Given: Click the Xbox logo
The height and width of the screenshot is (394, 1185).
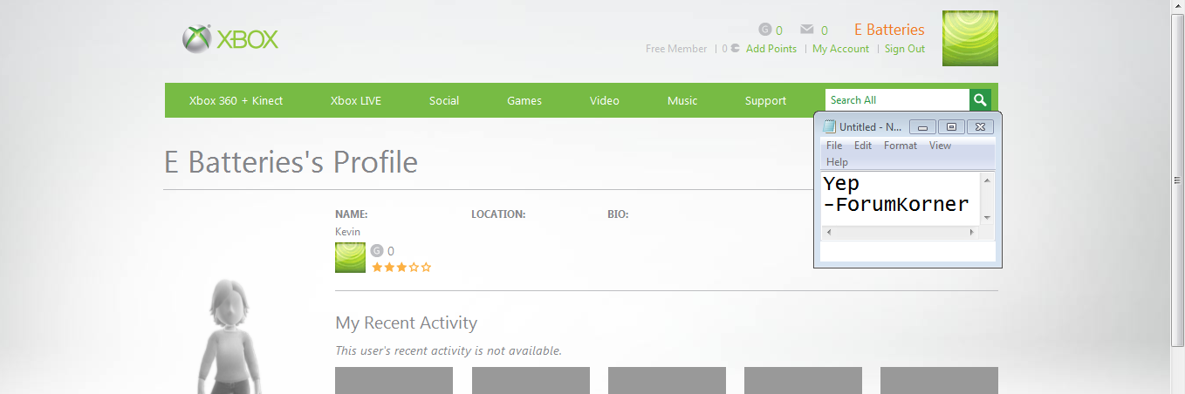Looking at the screenshot, I should [x=230, y=39].
